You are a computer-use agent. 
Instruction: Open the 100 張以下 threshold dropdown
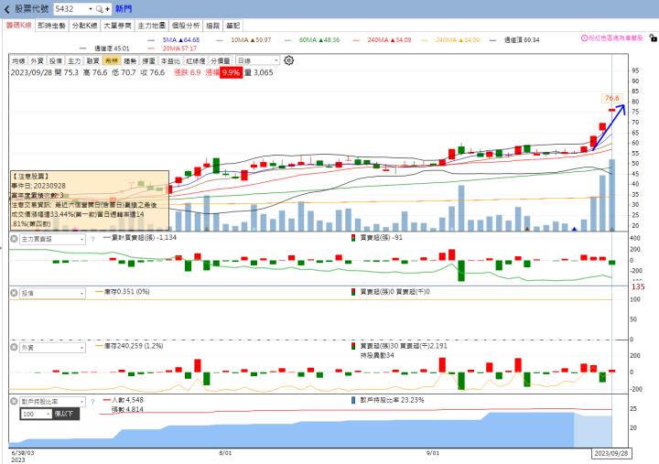point(37,414)
